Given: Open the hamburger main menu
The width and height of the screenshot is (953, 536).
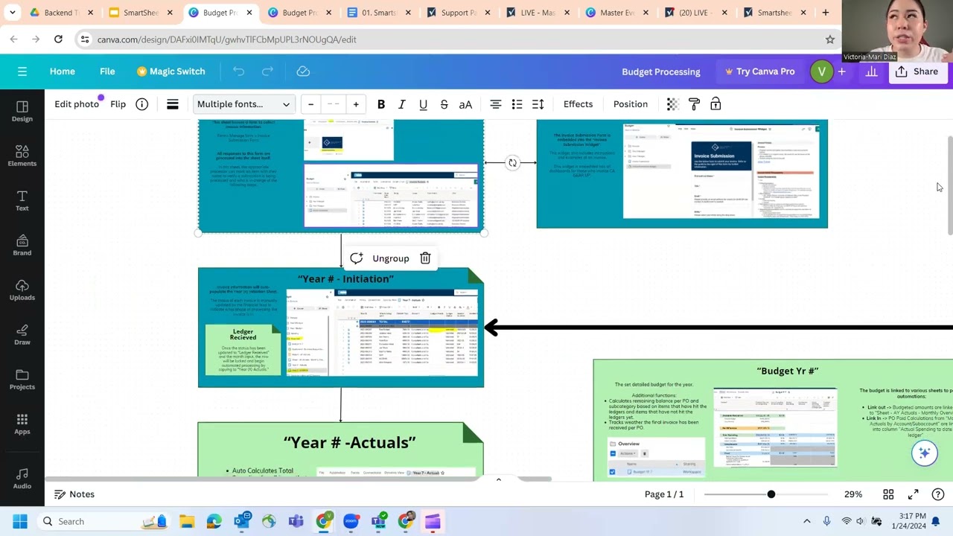Looking at the screenshot, I should click(x=22, y=71).
